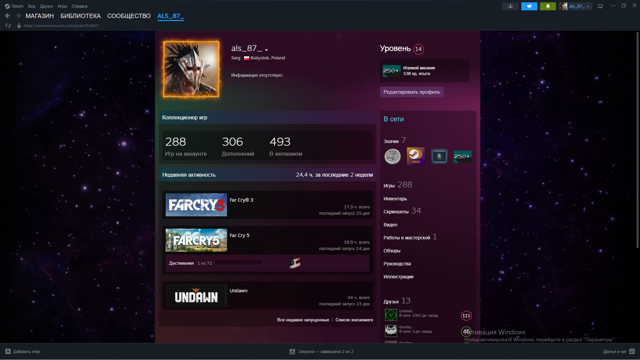Screen dimensions: 640x360
Task: Click the 250+ game collector badge in sidebar
Action: (462, 157)
